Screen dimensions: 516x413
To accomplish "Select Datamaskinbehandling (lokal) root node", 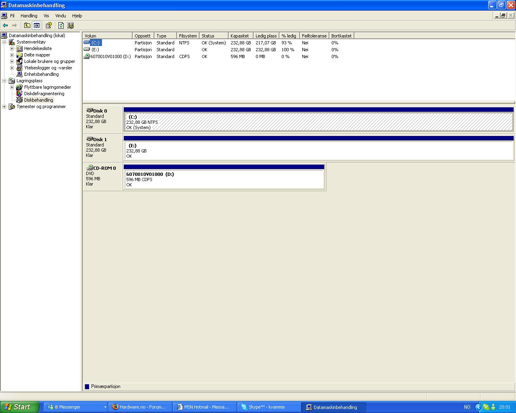I will click(x=37, y=35).
